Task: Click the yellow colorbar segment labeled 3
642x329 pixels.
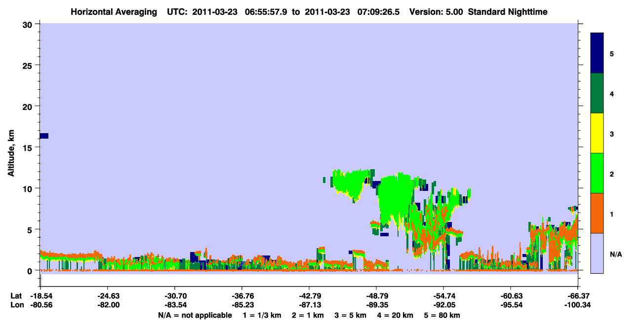Action: click(x=597, y=133)
